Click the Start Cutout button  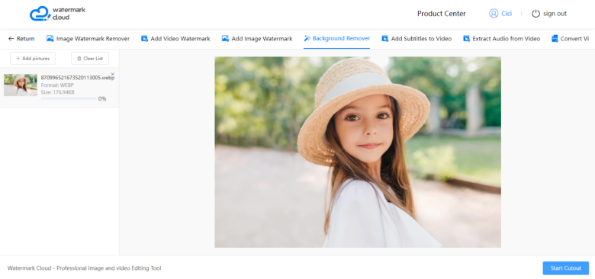[x=566, y=268]
